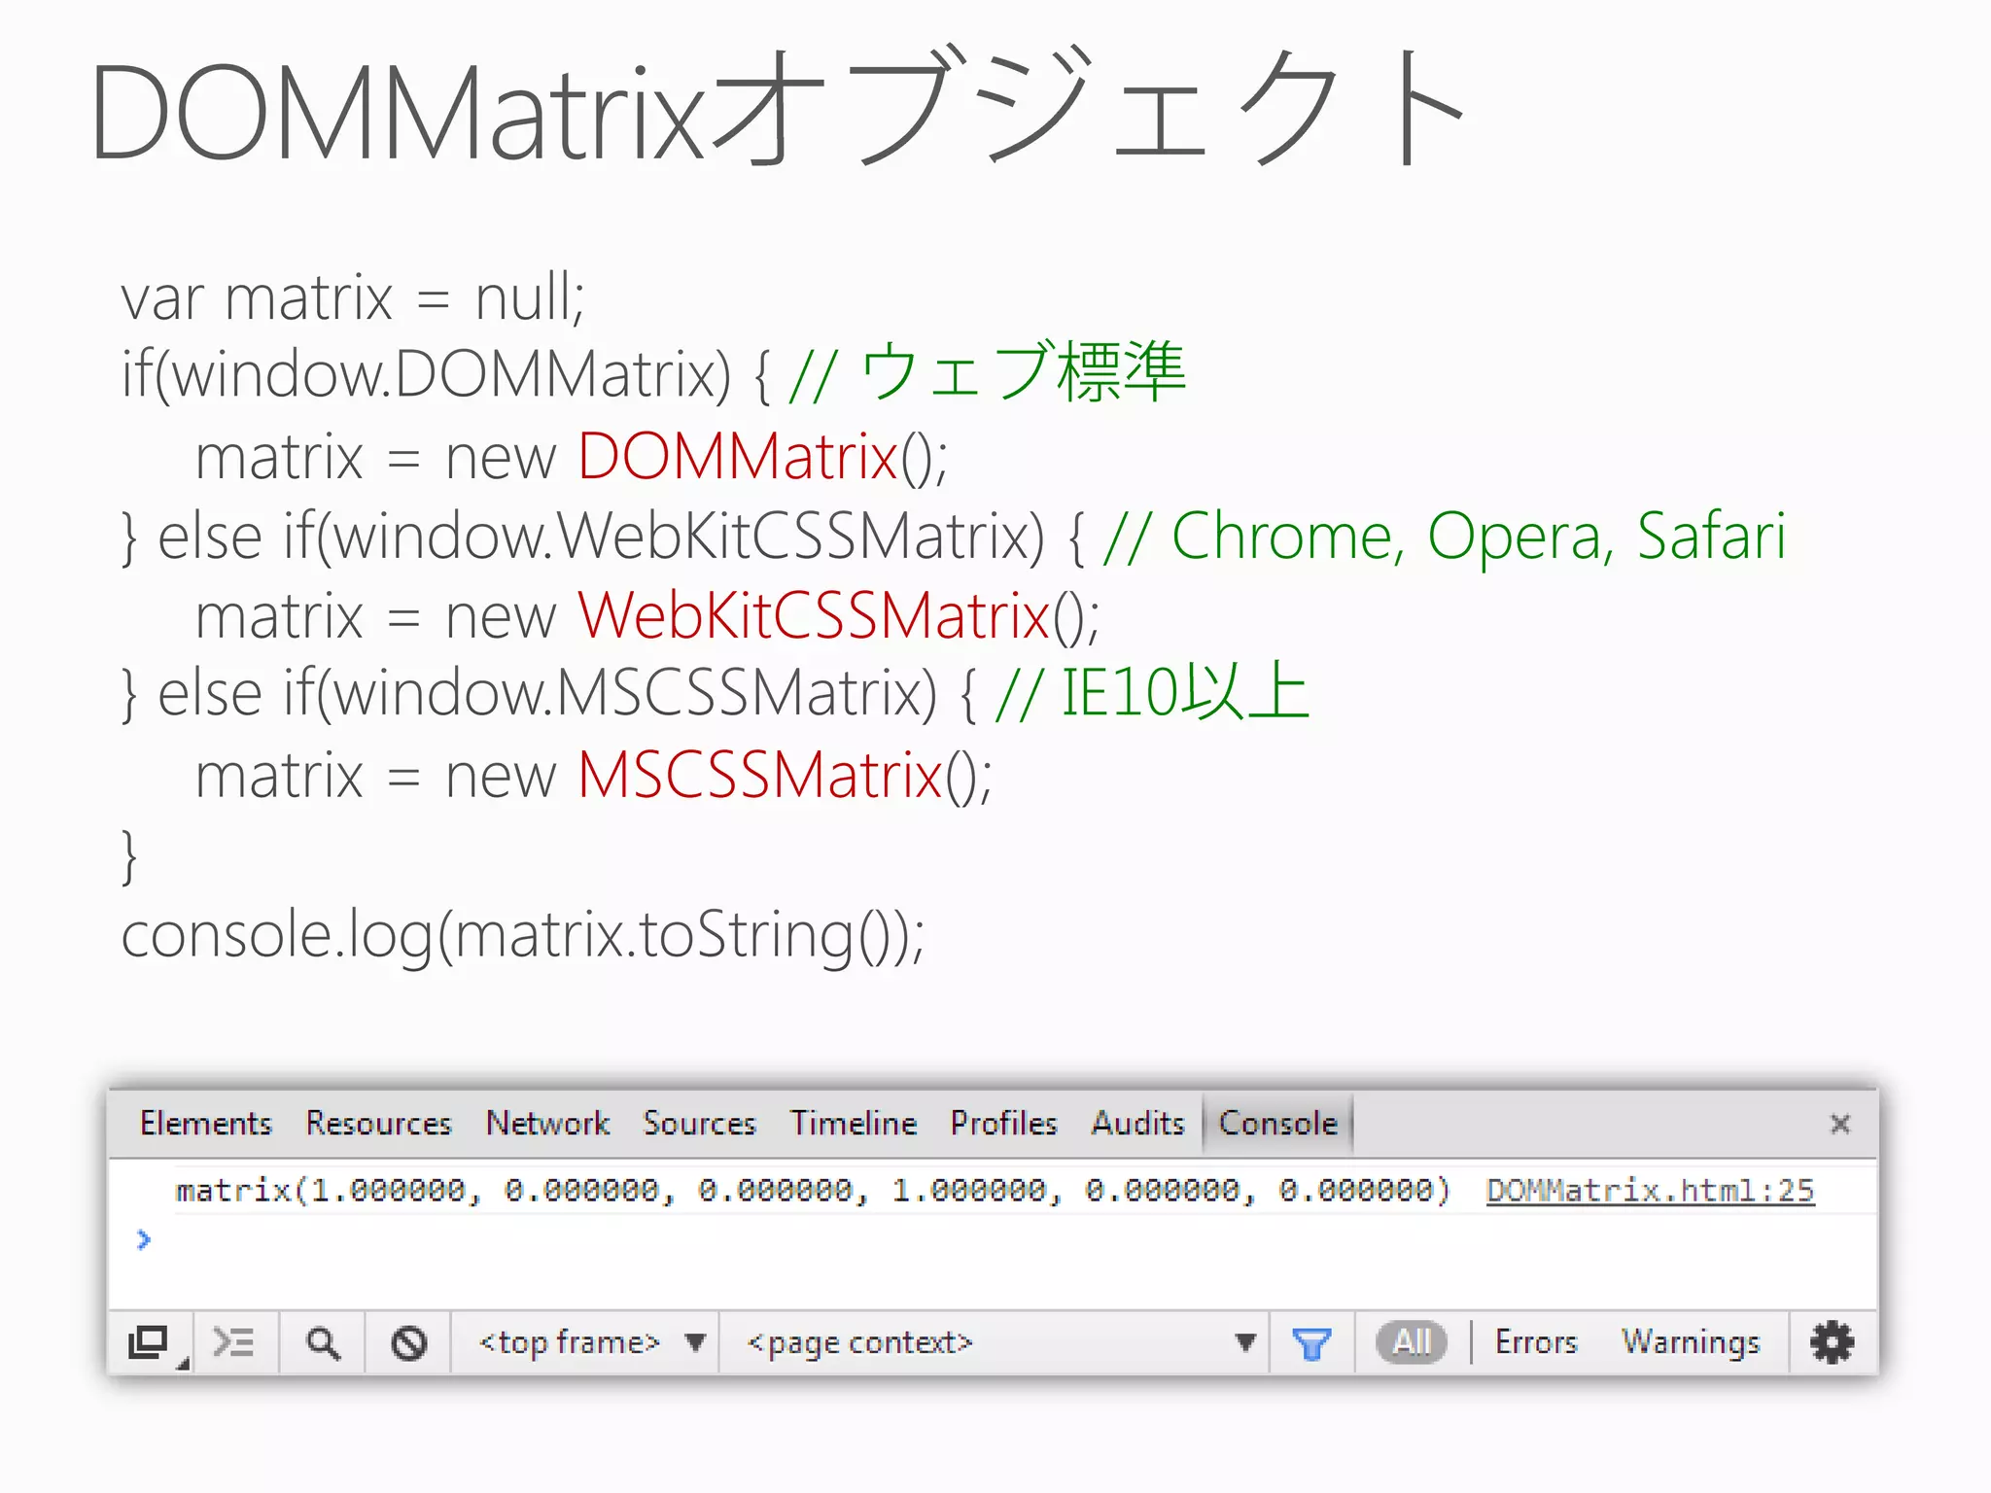Screen dimensions: 1991x1493
Task: Close the DevTools panel
Action: (1839, 1125)
